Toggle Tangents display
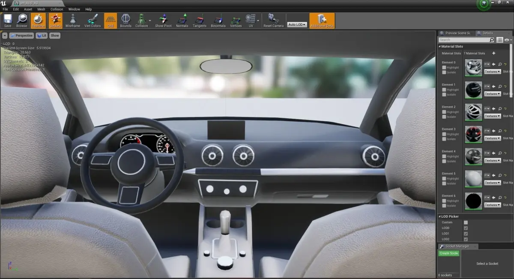514x279 pixels. point(200,21)
